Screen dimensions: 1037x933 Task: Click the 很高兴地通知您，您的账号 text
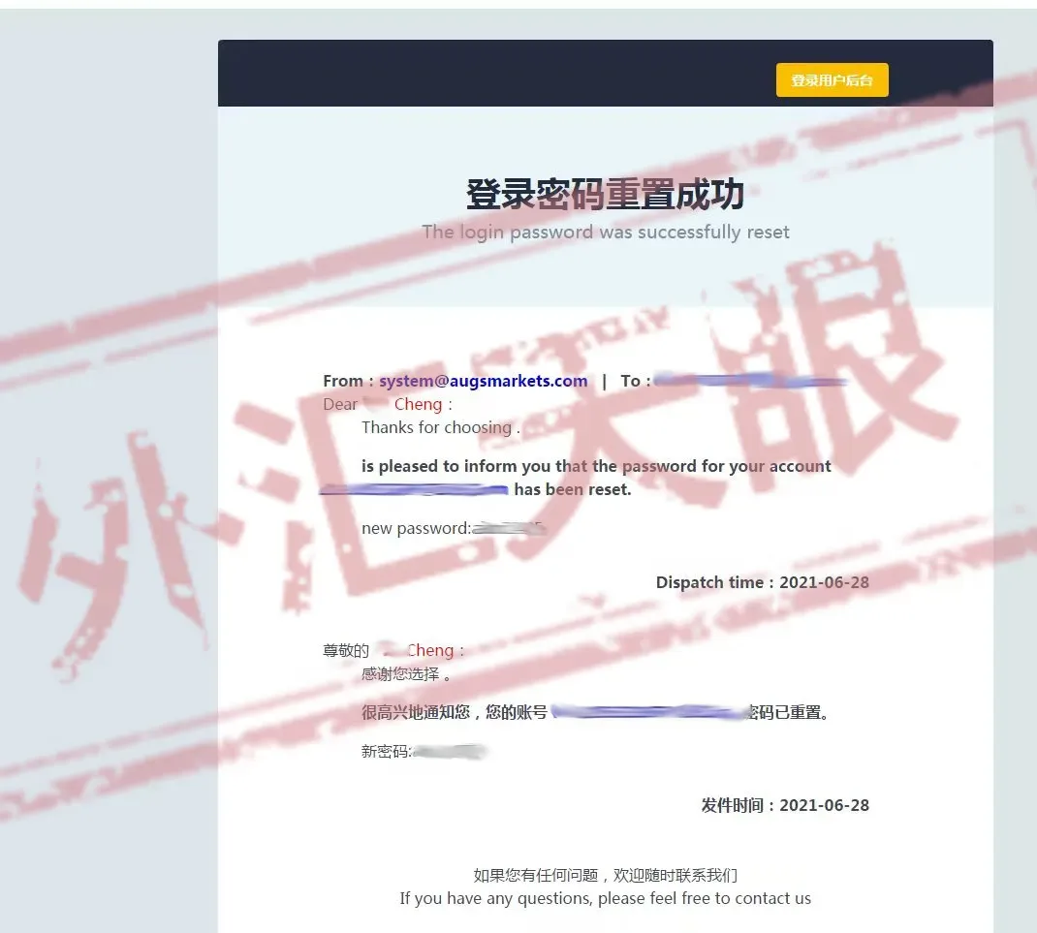tap(455, 712)
